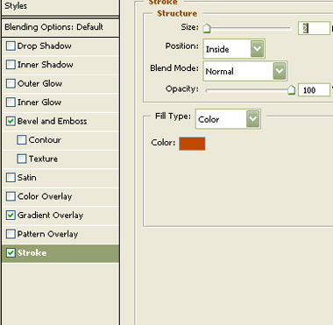Select the Drop Shadow label
Viewport: 333px width, 325px height.
(x=45, y=46)
